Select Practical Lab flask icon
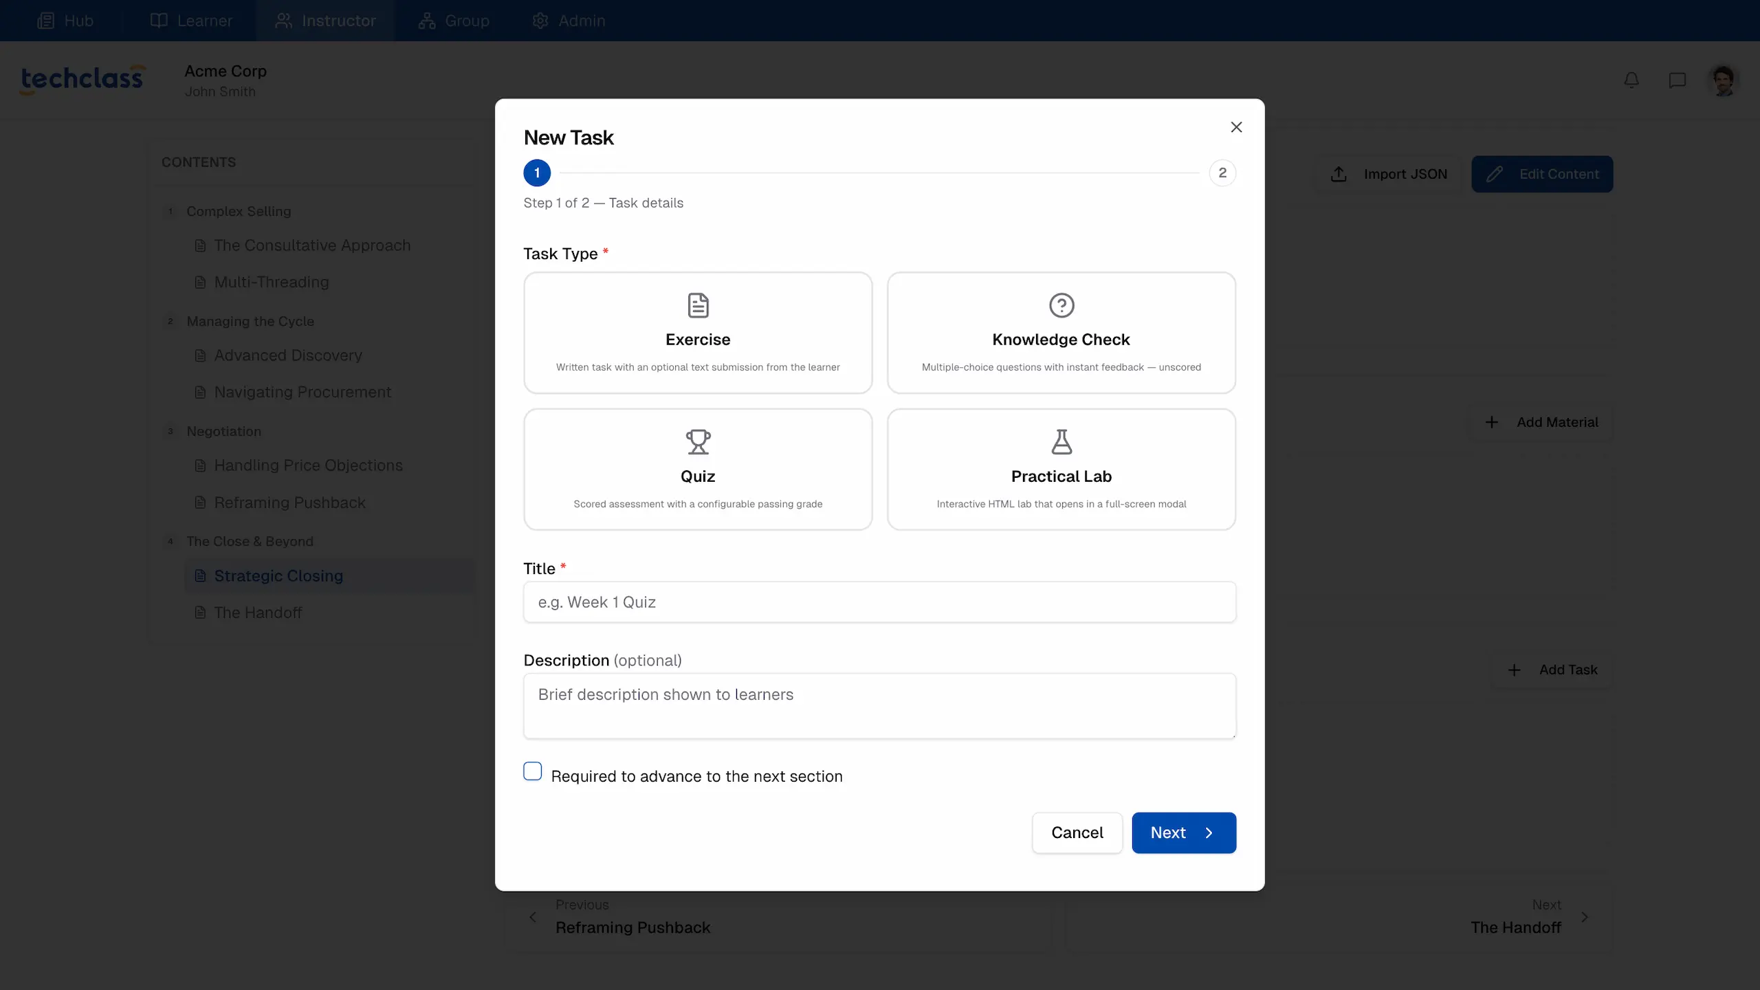1760x990 pixels. pyautogui.click(x=1061, y=442)
